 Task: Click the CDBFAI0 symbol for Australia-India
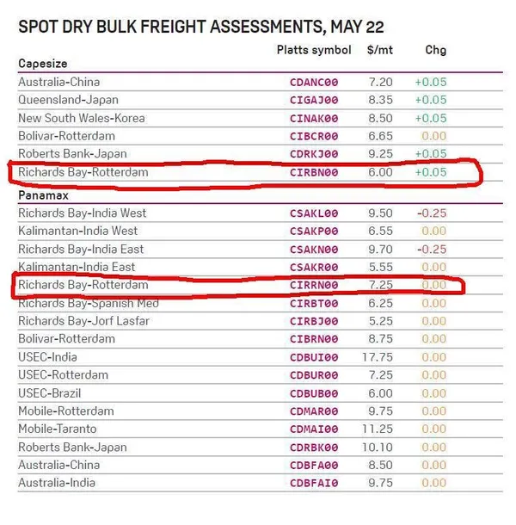tap(314, 483)
